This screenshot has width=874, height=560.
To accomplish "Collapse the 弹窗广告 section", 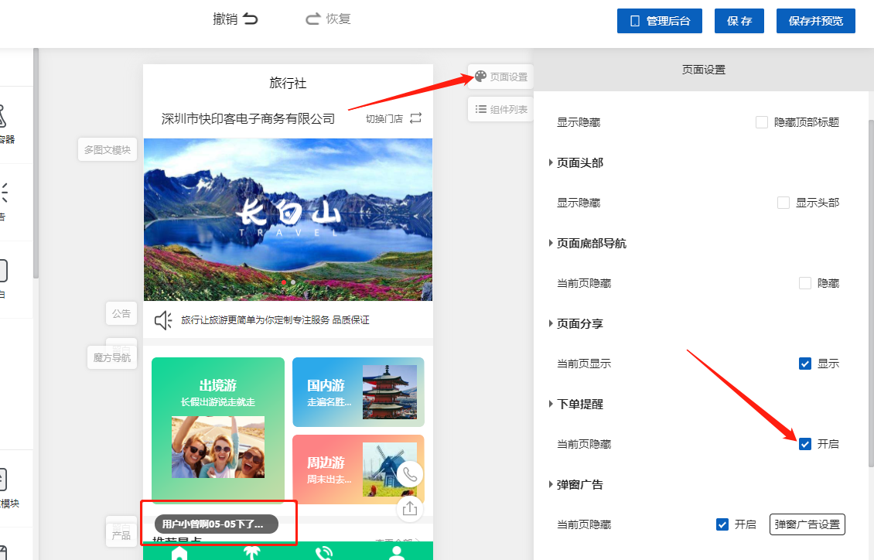I will (551, 485).
